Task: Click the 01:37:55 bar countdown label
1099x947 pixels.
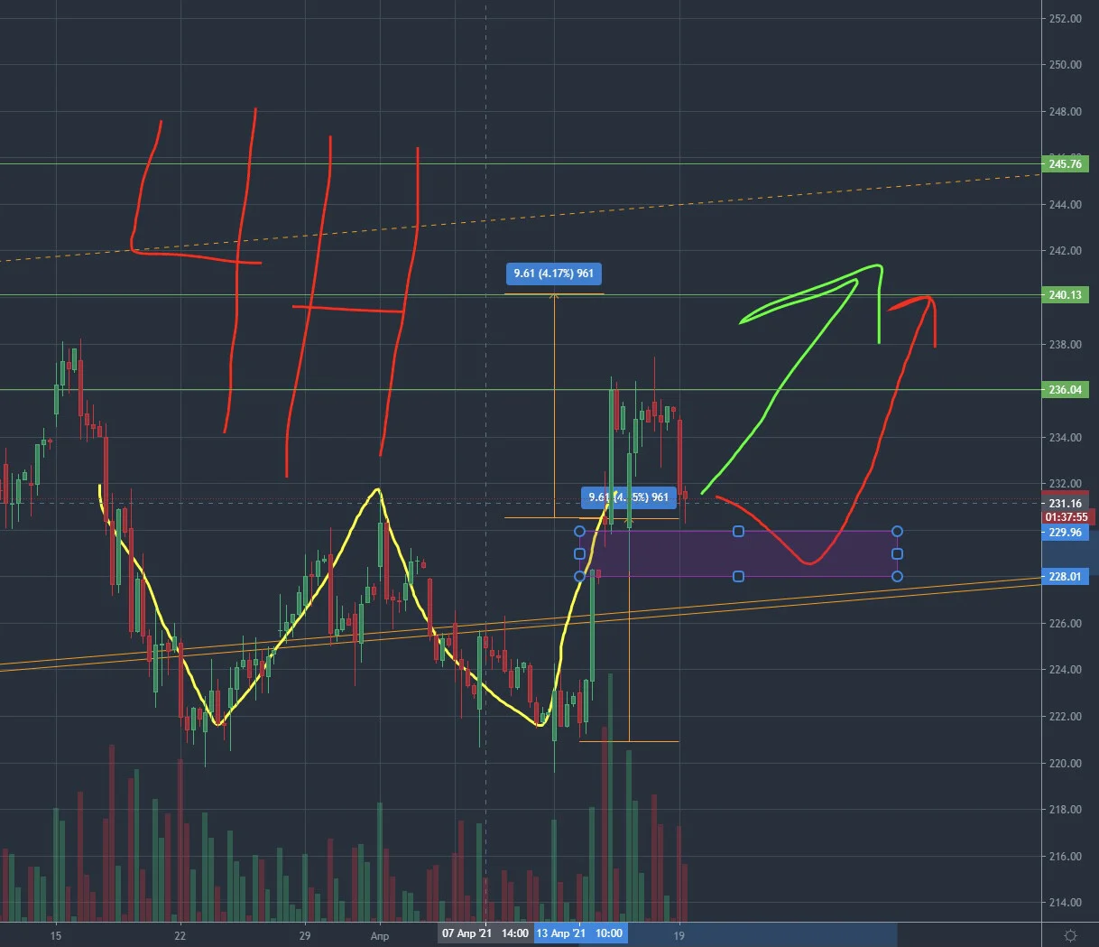Action: coord(1067,517)
